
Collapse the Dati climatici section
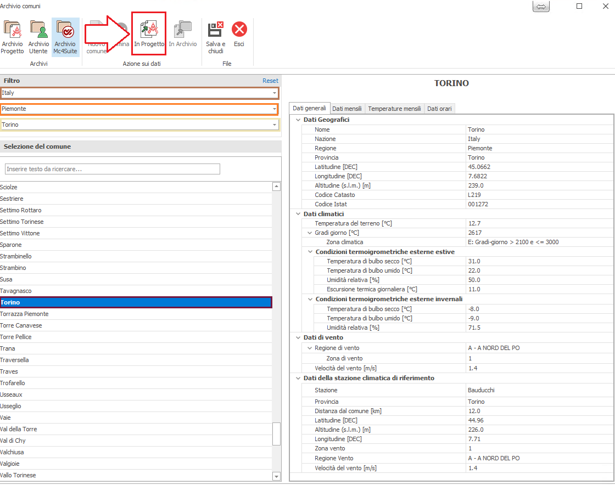coord(298,214)
